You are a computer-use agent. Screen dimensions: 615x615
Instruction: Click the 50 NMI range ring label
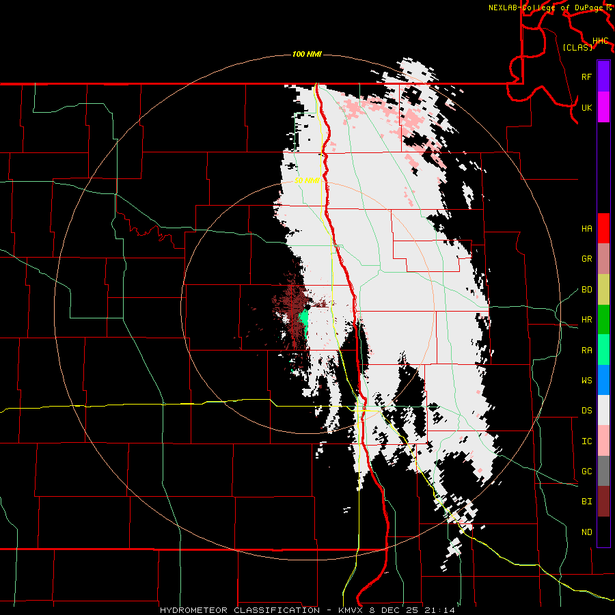[x=307, y=180]
